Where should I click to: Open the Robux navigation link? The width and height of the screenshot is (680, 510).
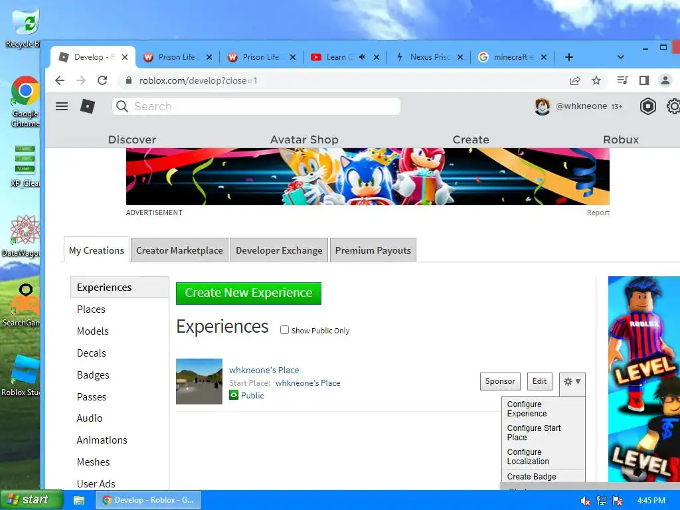coord(621,139)
